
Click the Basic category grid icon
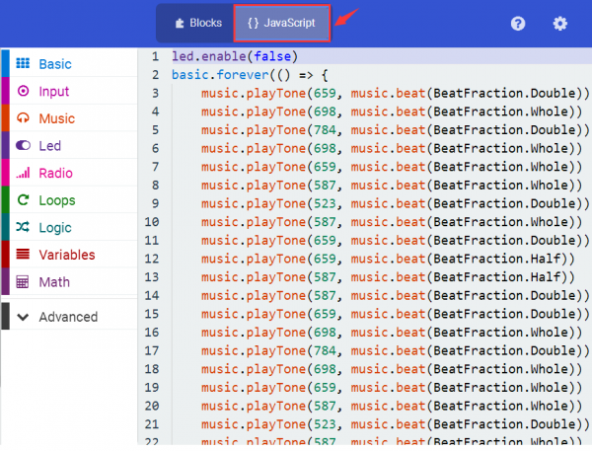point(23,64)
